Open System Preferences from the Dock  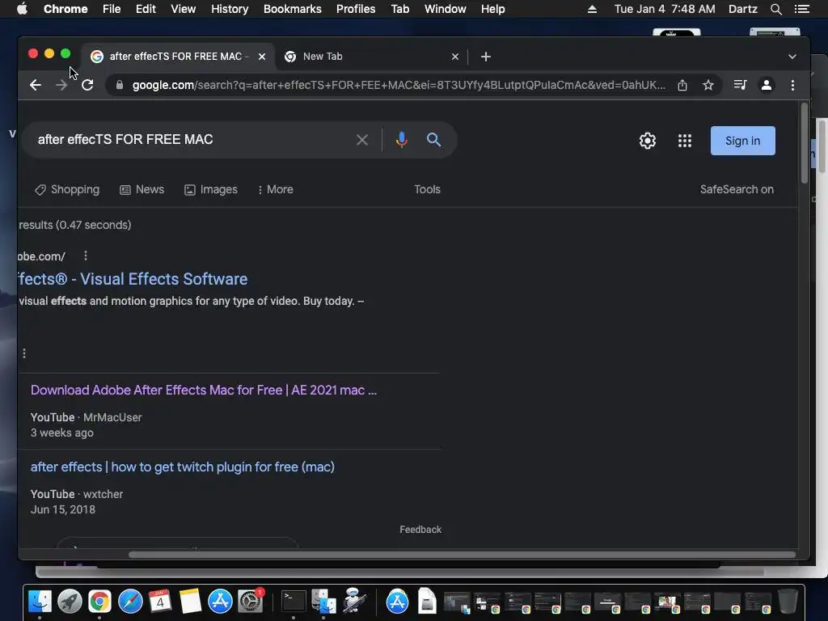click(x=251, y=601)
